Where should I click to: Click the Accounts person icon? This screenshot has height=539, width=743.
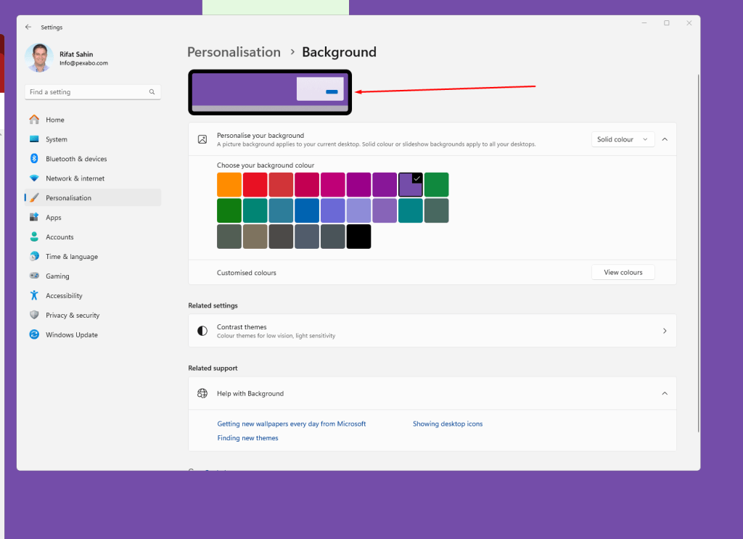click(x=34, y=236)
